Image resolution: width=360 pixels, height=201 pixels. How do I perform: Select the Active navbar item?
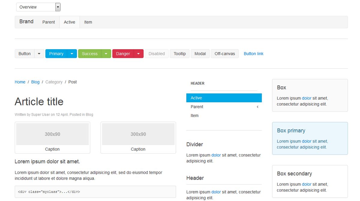pos(69,22)
